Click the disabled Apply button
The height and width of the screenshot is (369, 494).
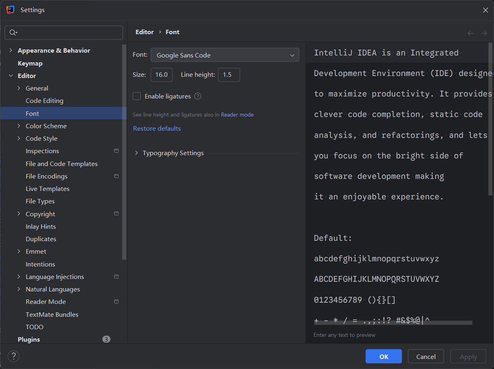468,357
